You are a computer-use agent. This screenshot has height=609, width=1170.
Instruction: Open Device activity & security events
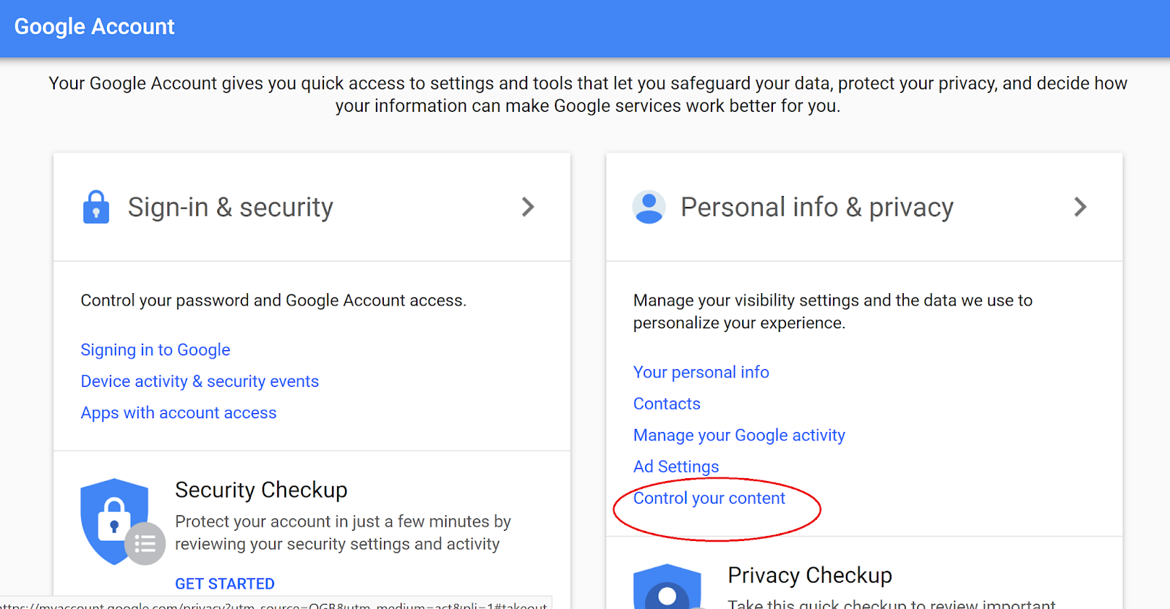pos(200,382)
